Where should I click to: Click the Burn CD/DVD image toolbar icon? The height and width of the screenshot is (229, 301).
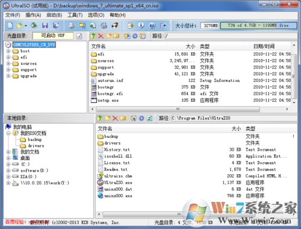point(115,25)
